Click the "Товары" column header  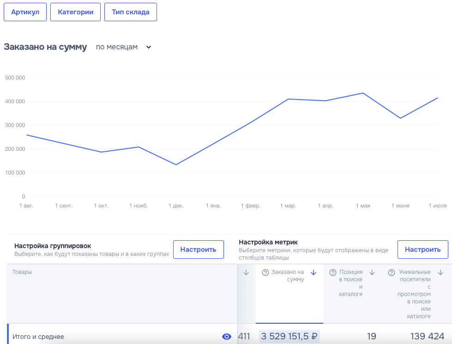click(x=22, y=272)
